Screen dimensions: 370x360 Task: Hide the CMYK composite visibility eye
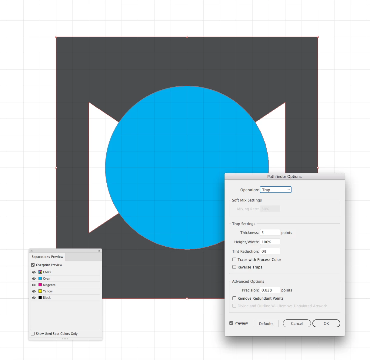(34, 272)
